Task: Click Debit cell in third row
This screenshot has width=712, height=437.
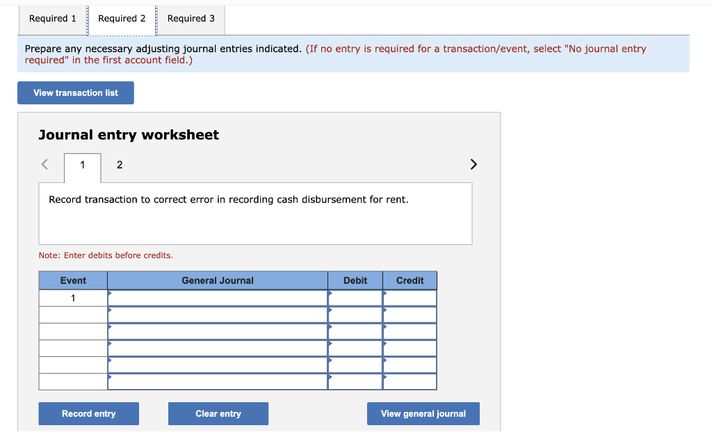Action: [355, 332]
